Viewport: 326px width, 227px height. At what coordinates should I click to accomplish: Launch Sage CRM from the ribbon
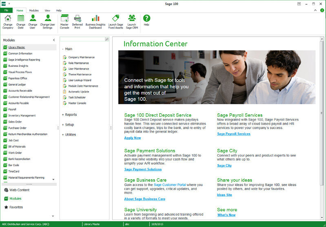[132, 18]
